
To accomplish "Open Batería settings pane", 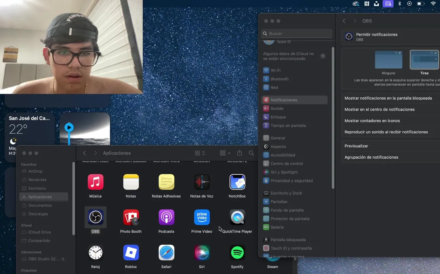I will pos(294,227).
